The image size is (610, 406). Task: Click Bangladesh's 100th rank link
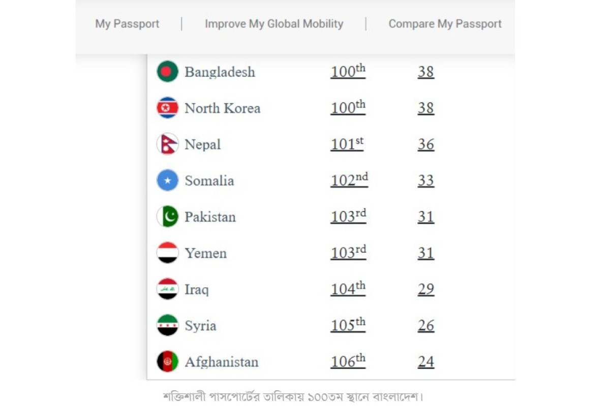coord(348,72)
